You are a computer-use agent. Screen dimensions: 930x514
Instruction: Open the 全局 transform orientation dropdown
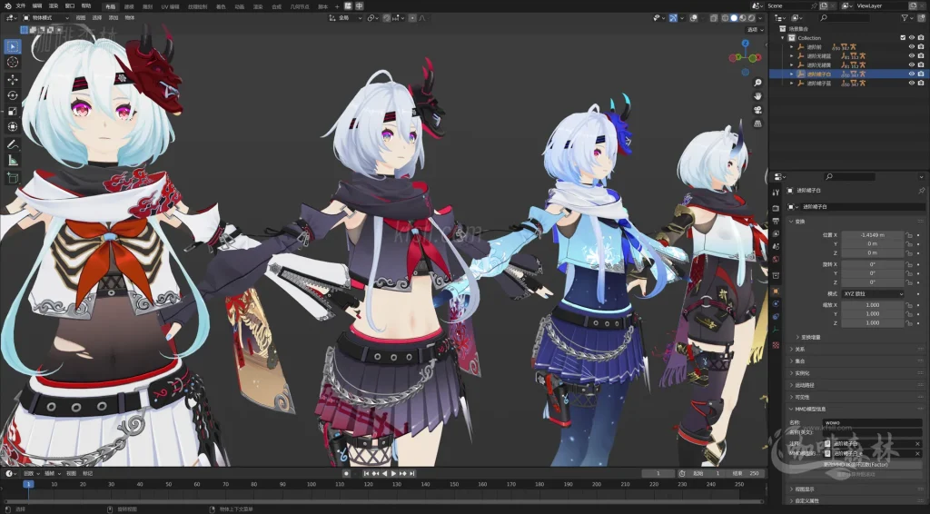point(346,18)
